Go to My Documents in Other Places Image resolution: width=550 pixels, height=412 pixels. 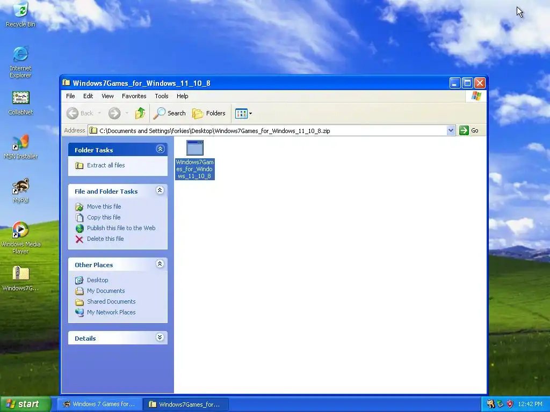click(x=106, y=291)
